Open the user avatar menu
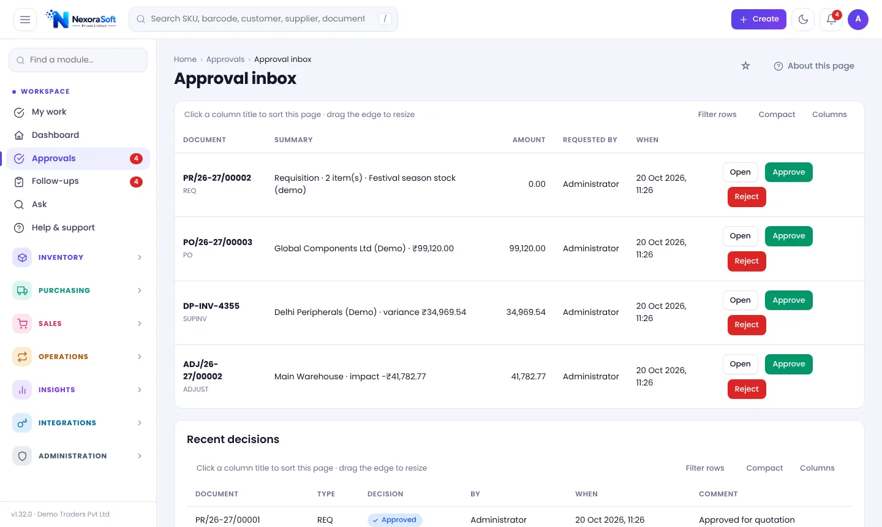This screenshot has height=527, width=882. [858, 20]
